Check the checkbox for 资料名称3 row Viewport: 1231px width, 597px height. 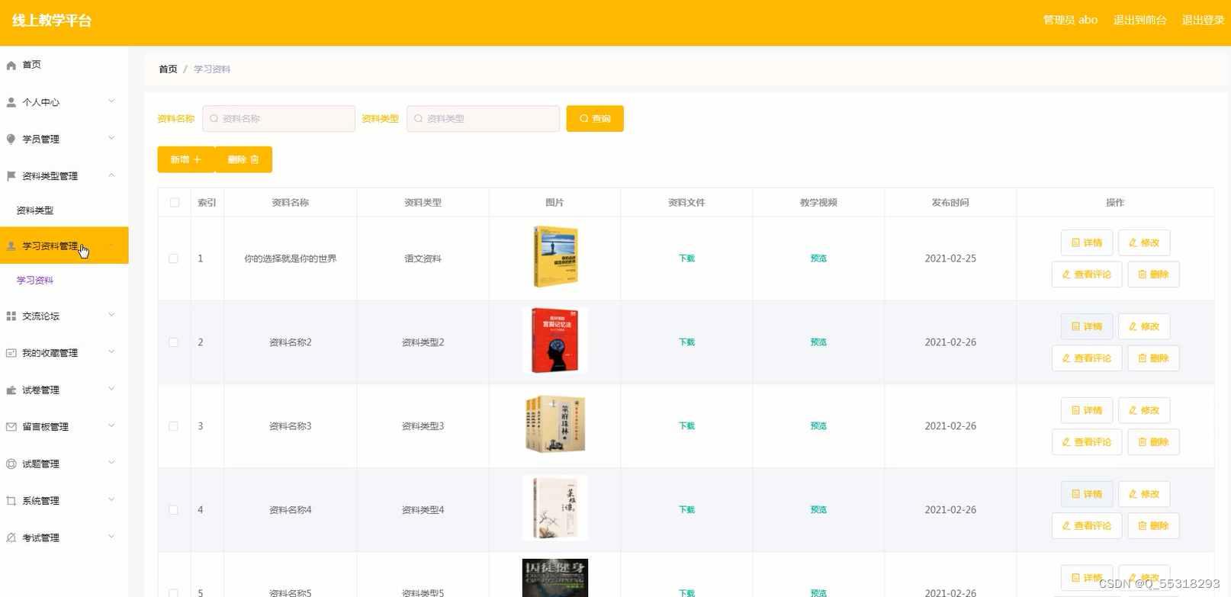click(x=174, y=426)
